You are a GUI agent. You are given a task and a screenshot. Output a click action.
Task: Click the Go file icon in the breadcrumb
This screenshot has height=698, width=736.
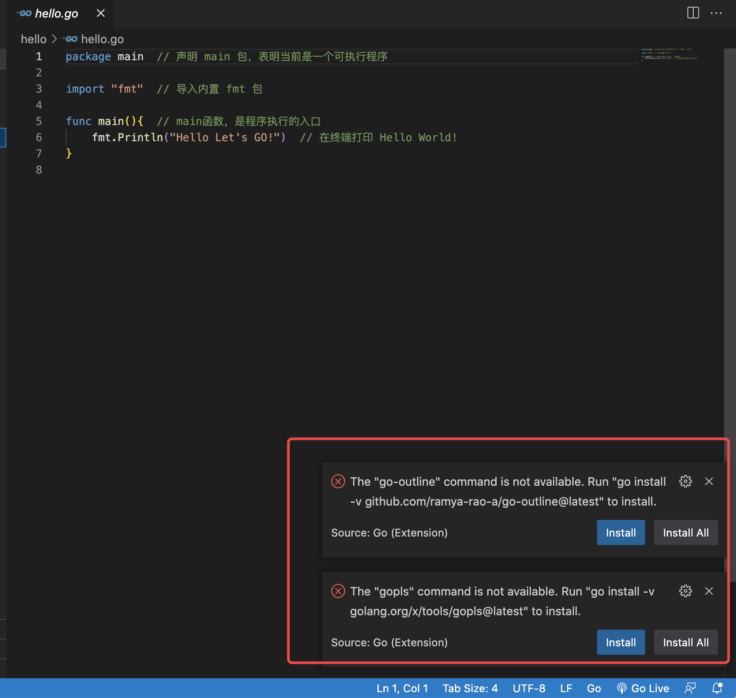[70, 39]
